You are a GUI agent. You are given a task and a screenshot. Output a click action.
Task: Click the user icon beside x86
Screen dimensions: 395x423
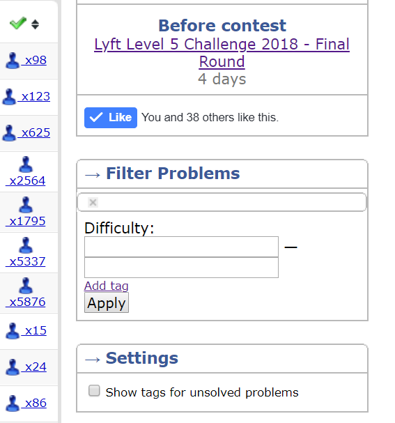point(13,403)
